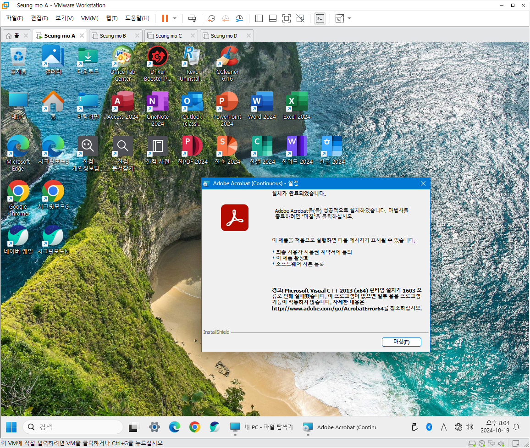Image resolution: width=530 pixels, height=448 pixels.
Task: Select CCleaner 6.16 desktop icon
Action: (227, 64)
